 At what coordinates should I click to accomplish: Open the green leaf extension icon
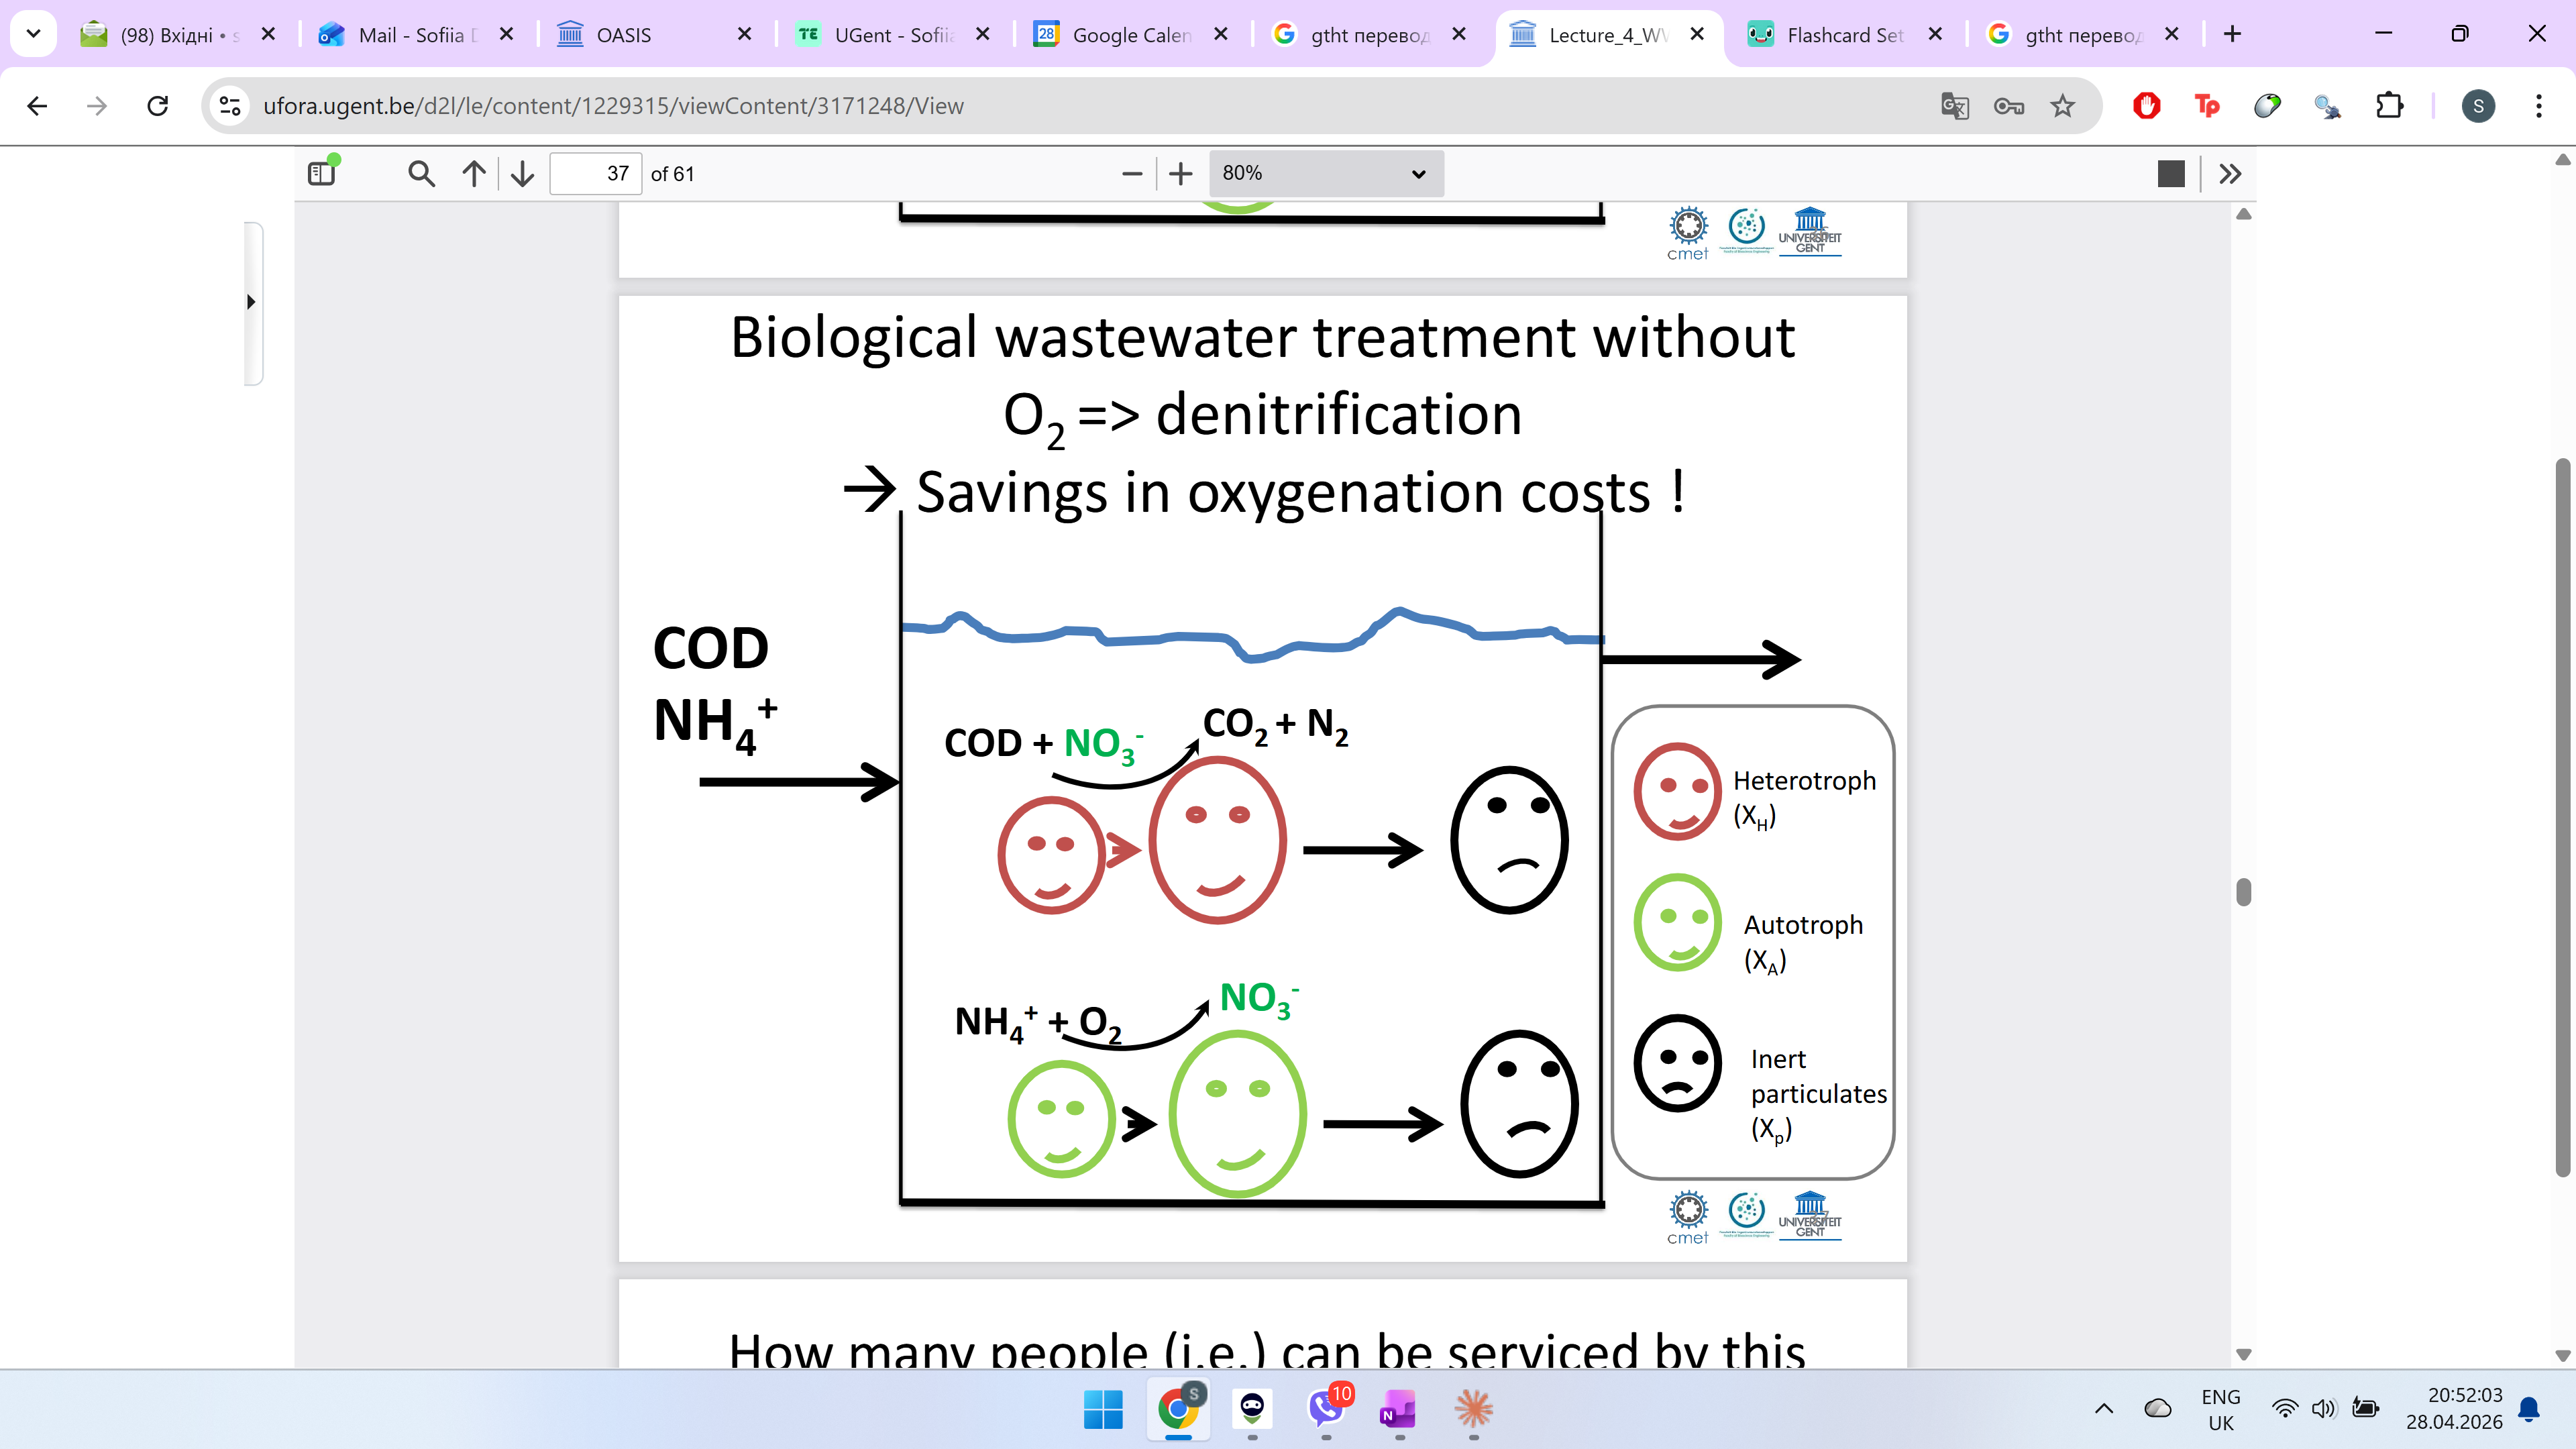coord(2267,106)
